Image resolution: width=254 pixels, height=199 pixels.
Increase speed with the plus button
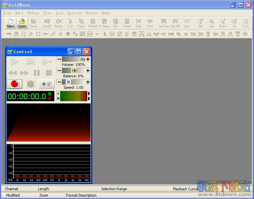(88, 82)
